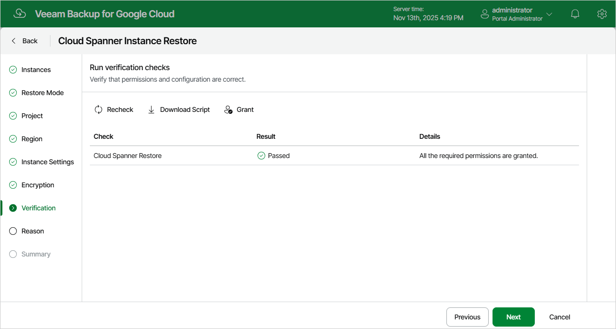Go to the Instances wizard step
616x329 pixels.
pos(36,70)
